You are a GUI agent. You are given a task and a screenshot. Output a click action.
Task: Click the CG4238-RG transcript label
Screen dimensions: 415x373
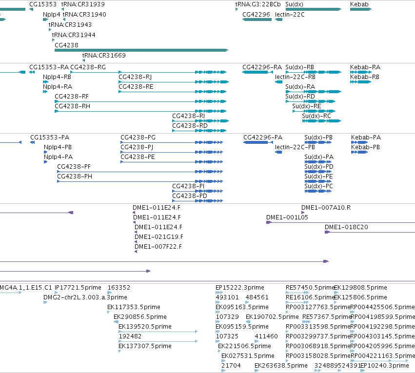[x=88, y=67]
